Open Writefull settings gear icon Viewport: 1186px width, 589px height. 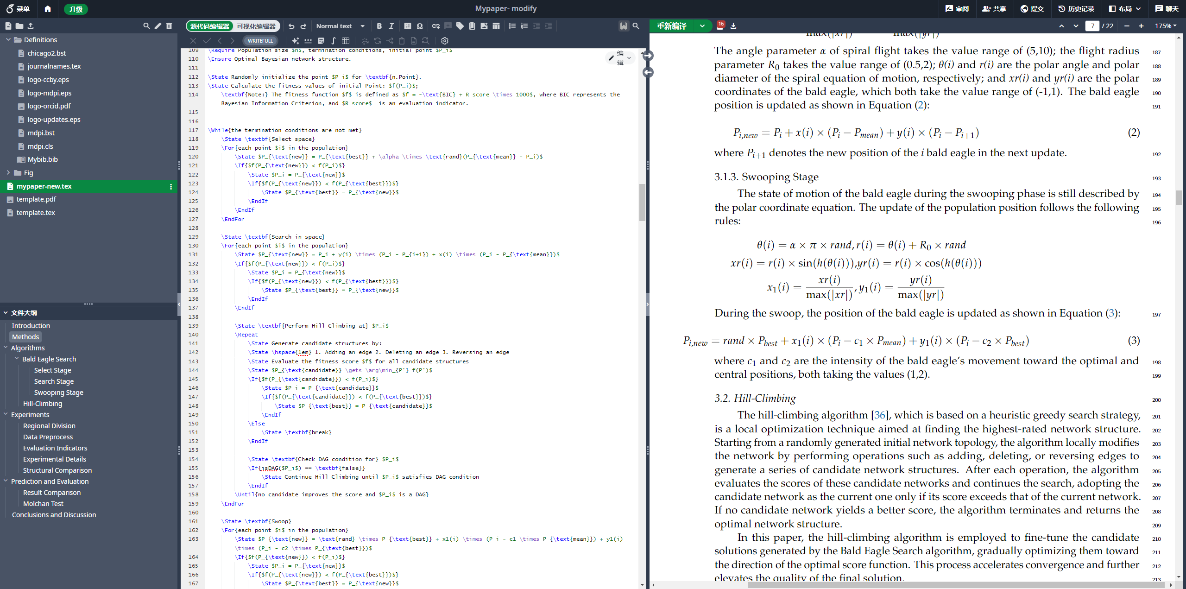[444, 41]
